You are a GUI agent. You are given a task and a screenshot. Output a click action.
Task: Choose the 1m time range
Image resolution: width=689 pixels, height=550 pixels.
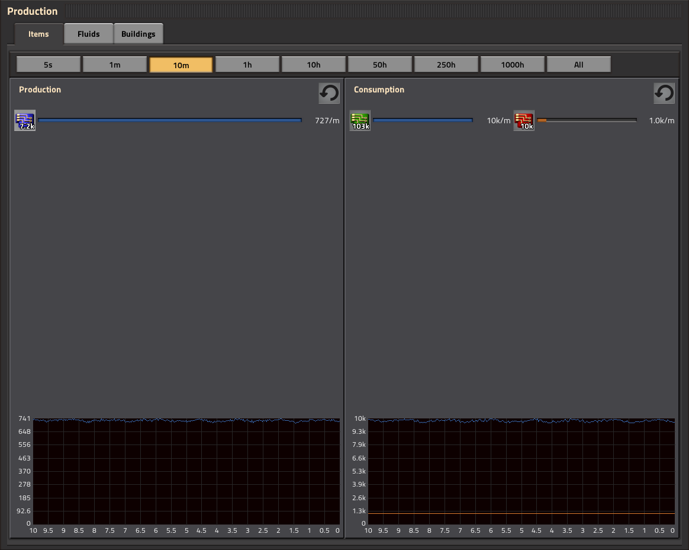[115, 65]
